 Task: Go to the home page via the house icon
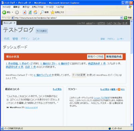(36, 12)
